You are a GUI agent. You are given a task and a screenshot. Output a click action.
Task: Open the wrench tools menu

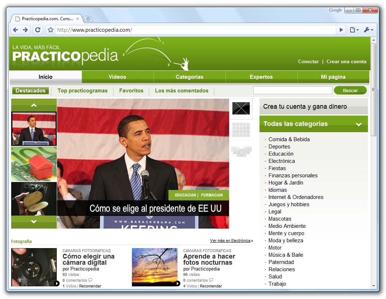tap(369, 30)
